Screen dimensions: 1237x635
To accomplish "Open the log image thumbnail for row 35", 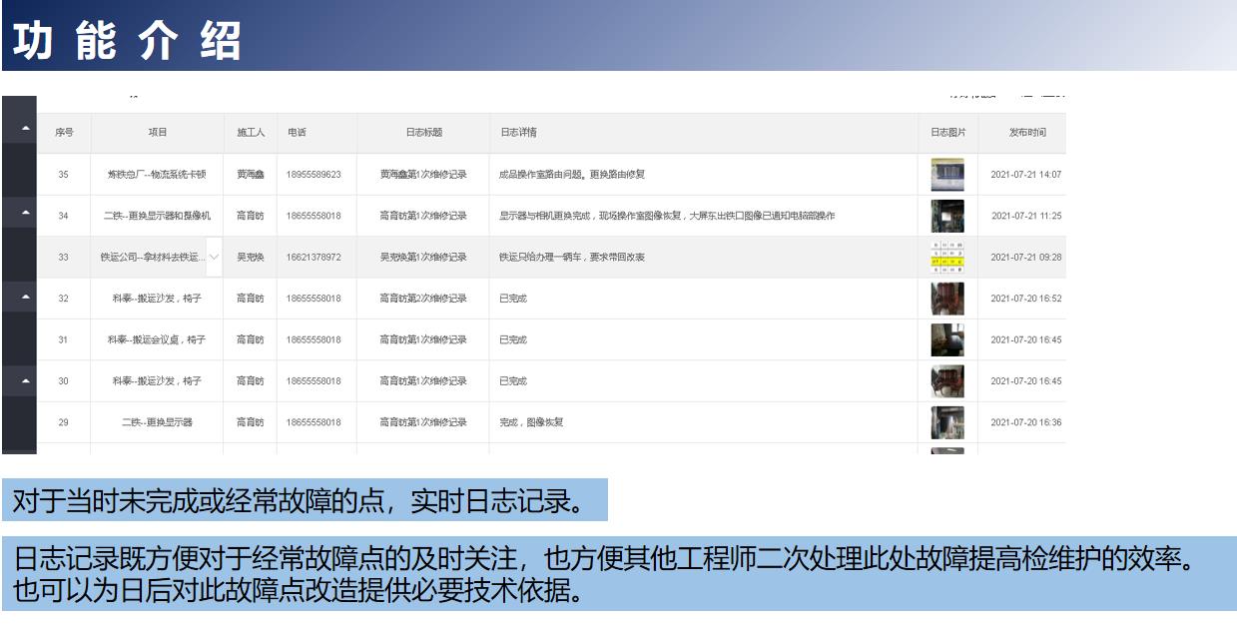I will pos(946,175).
